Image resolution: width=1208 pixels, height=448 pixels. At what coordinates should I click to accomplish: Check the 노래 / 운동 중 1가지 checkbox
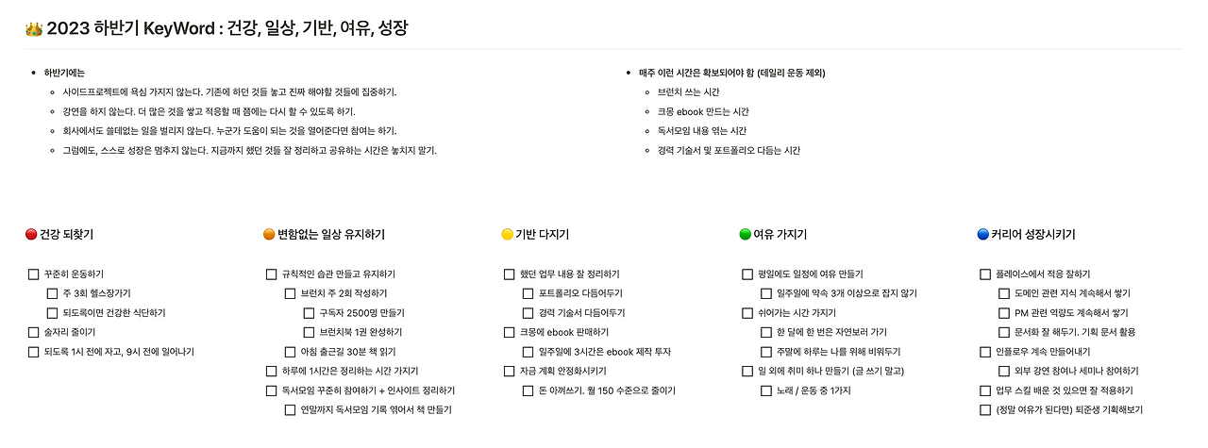(x=766, y=390)
